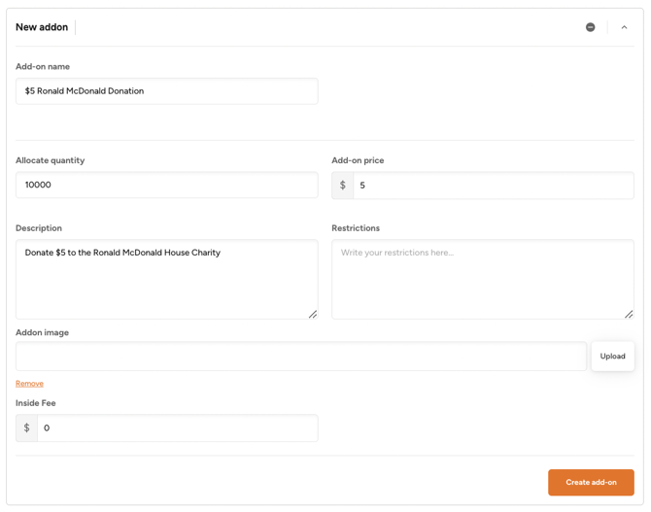The image size is (651, 512).
Task: Click the Inside Fee label
Action: (x=36, y=403)
